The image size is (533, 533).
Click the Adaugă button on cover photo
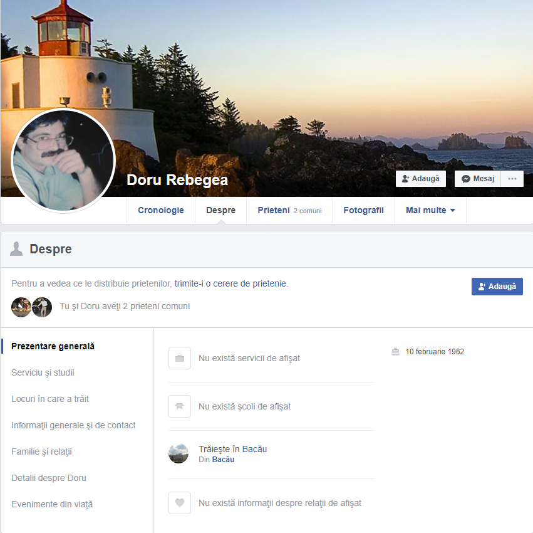click(x=420, y=179)
